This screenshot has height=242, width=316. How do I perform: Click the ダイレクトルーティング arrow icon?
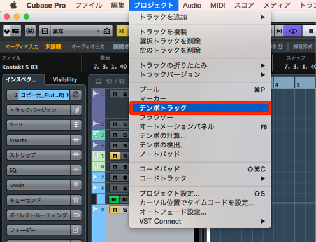[76, 215]
